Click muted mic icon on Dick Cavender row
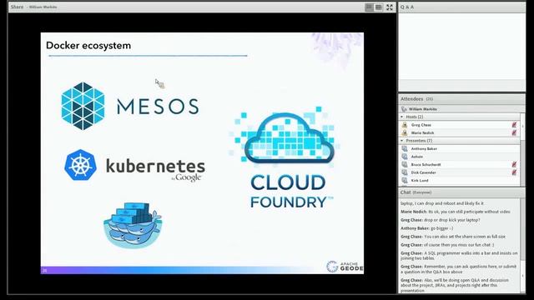Viewport: 534px width, 300px height. click(514, 172)
